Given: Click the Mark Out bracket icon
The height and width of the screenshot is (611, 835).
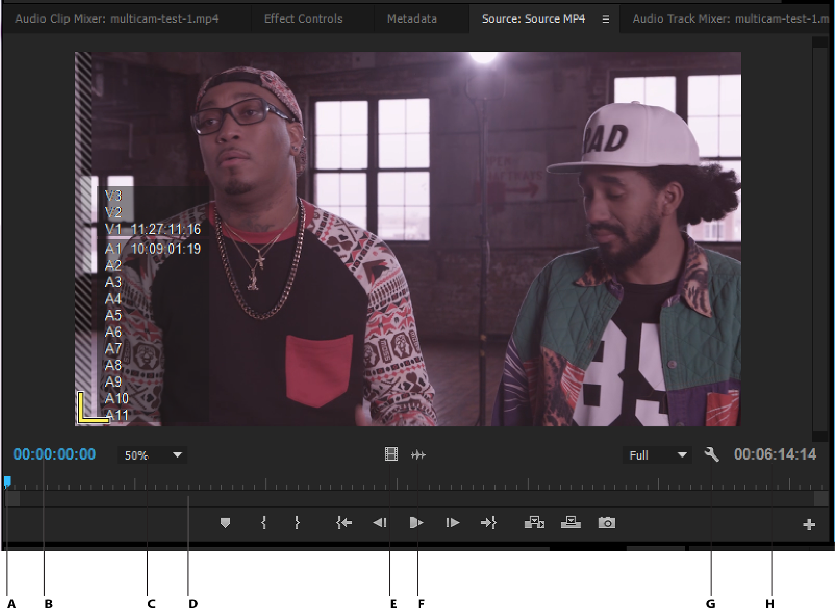Looking at the screenshot, I should coord(297,523).
